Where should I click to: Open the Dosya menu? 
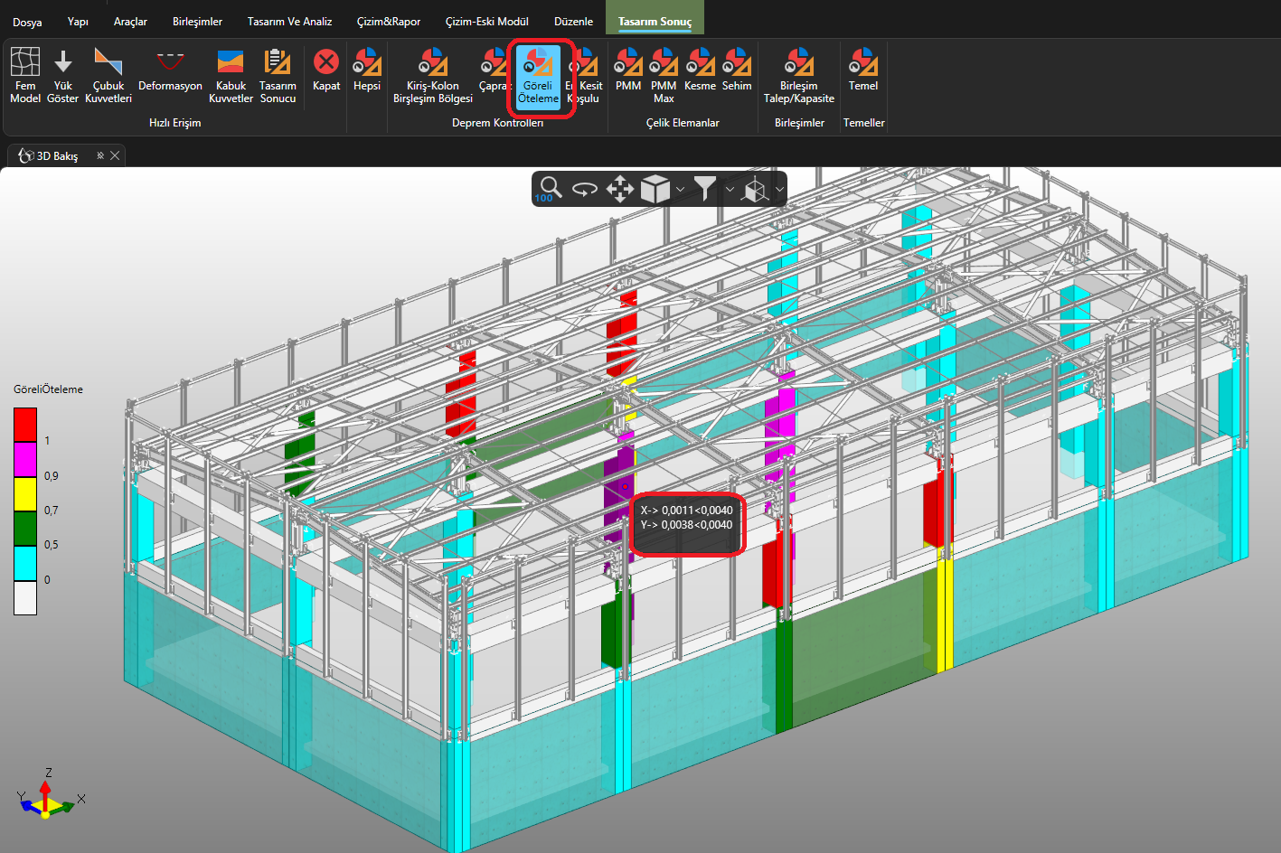pyautogui.click(x=27, y=22)
